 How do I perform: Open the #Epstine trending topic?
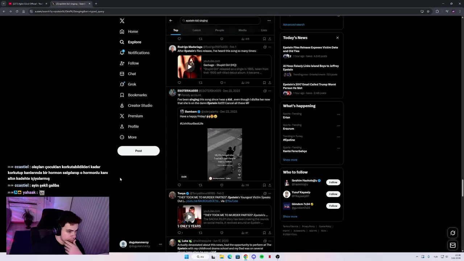(x=289, y=140)
